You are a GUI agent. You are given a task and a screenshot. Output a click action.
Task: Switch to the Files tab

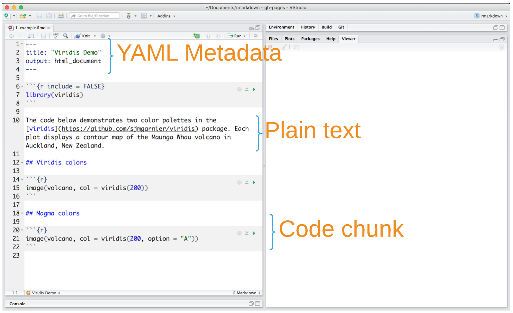(273, 39)
